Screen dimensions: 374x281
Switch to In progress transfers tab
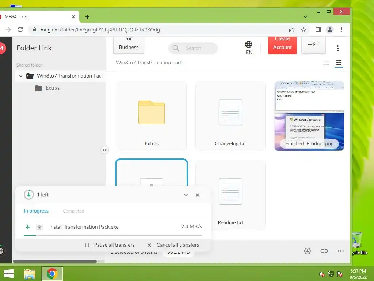coord(36,211)
